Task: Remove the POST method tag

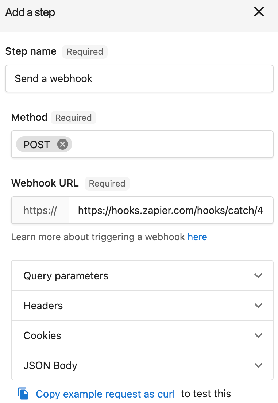Action: 62,144
